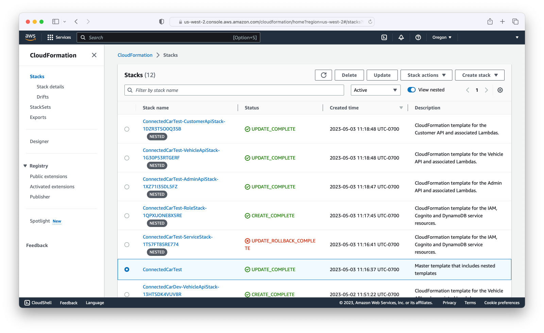
Task: Open the help question-mark menu
Action: tap(418, 37)
